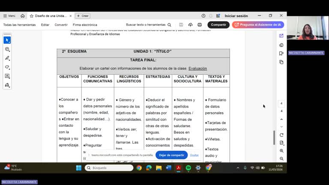Viewport: 329px width, 185px height.
Task: Click Dejar de compartir
Action: click(171, 155)
